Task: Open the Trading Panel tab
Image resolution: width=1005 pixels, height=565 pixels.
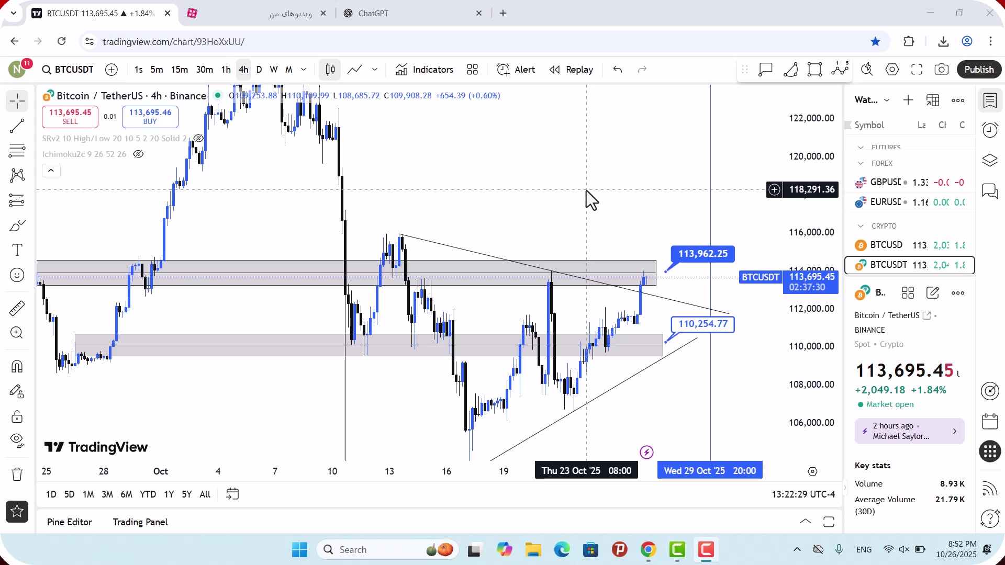Action: click(140, 522)
